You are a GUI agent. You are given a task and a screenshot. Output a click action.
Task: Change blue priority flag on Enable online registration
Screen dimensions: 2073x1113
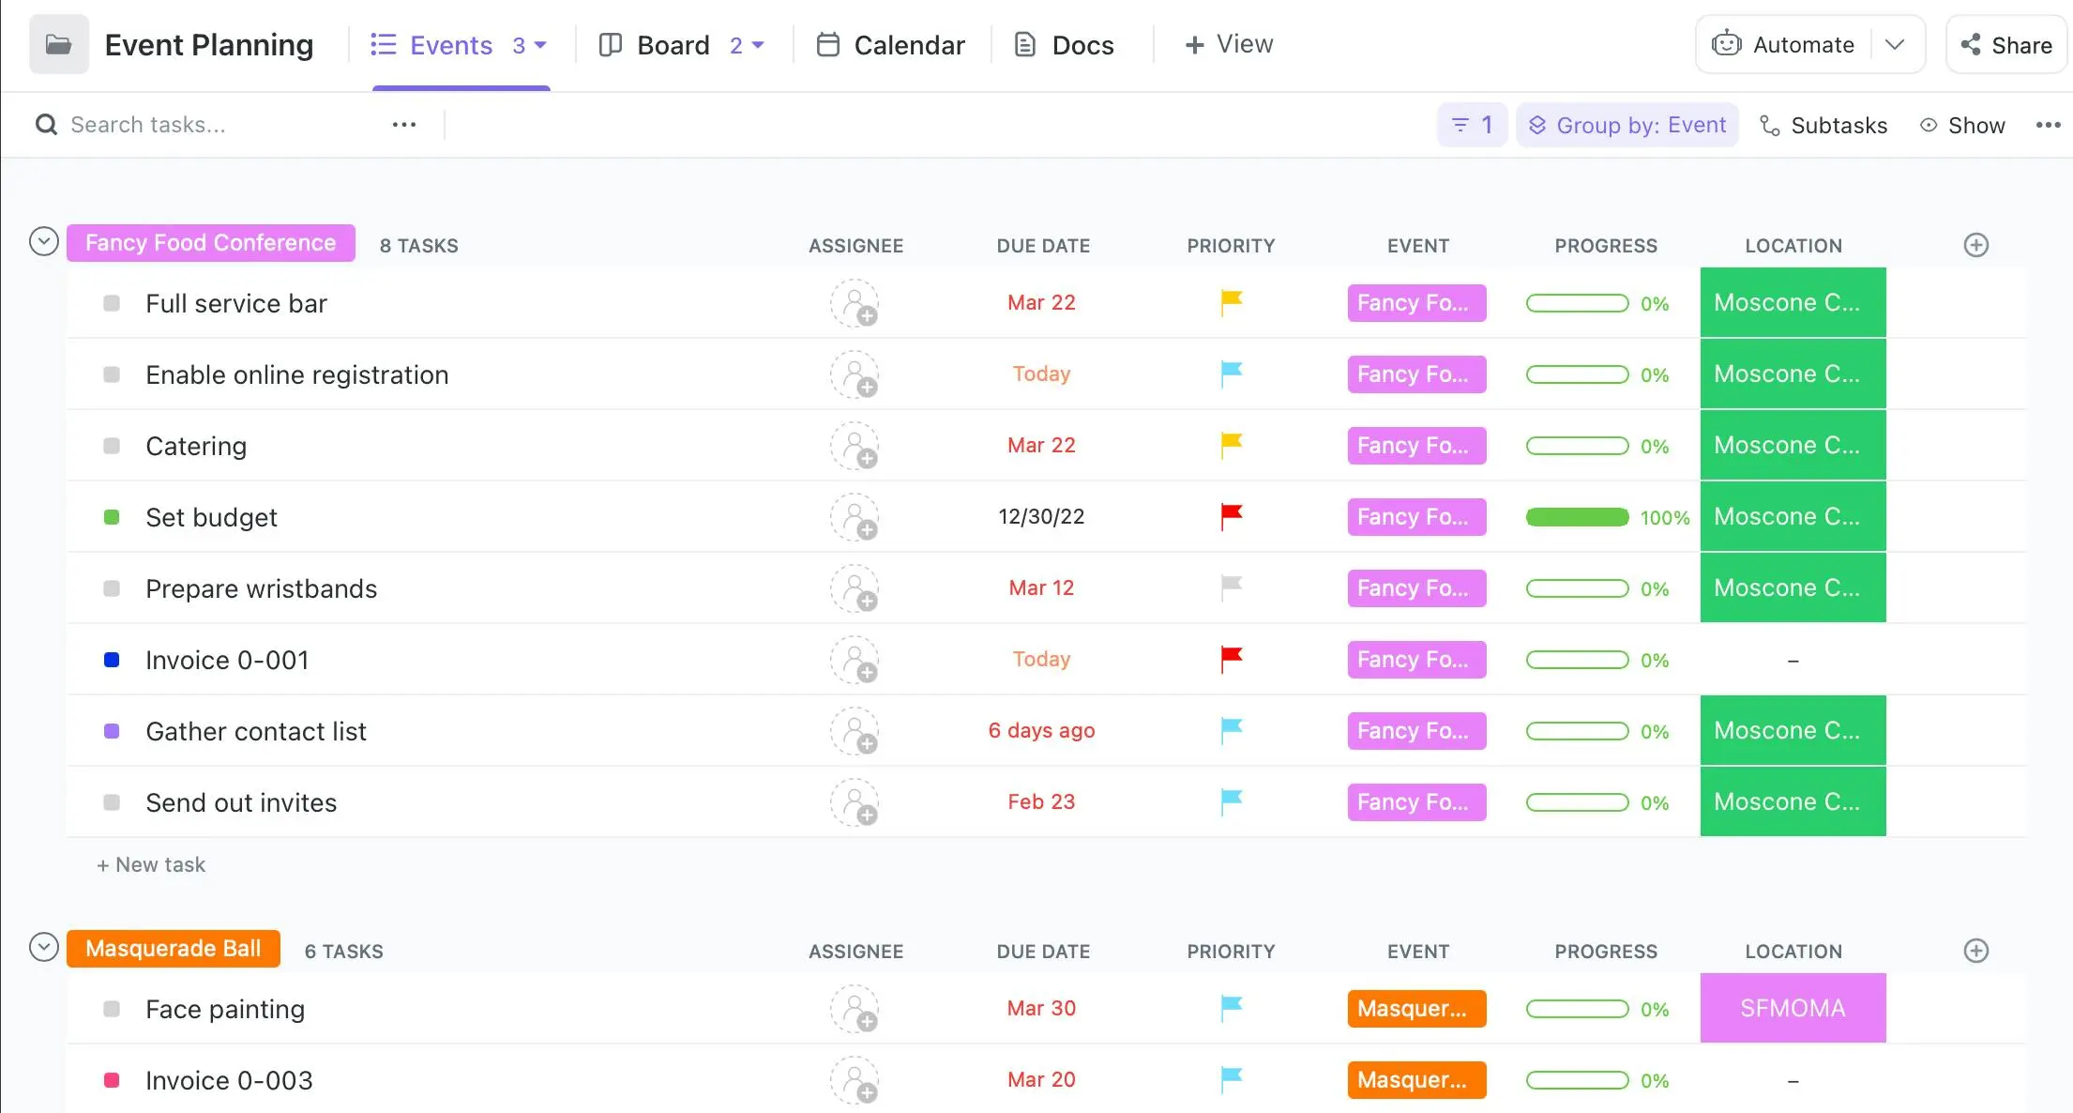(x=1231, y=374)
